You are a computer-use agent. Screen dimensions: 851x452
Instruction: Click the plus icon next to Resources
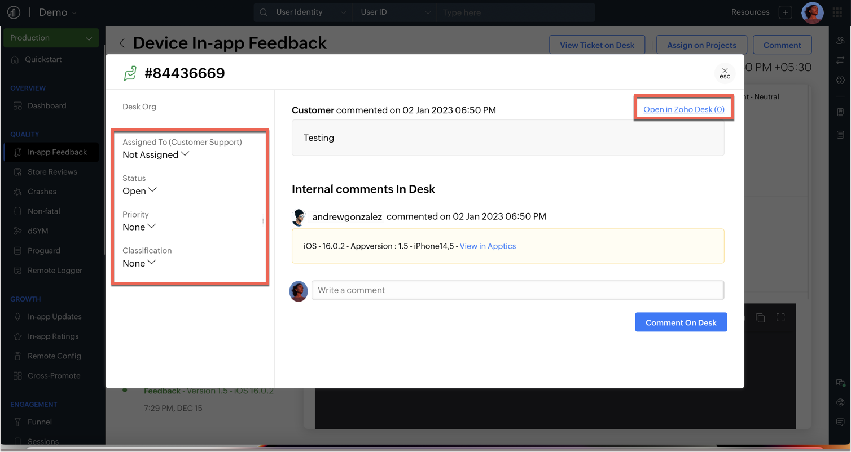point(785,12)
